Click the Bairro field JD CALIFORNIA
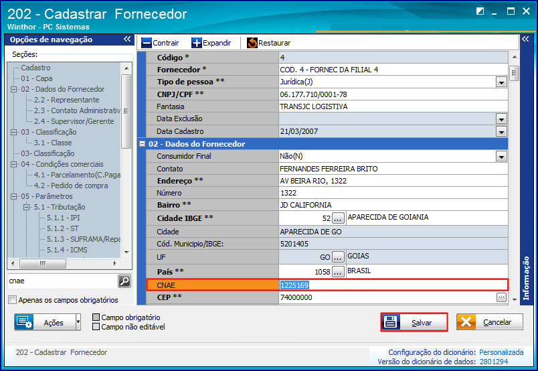This screenshot has height=371, width=538. pyautogui.click(x=393, y=205)
